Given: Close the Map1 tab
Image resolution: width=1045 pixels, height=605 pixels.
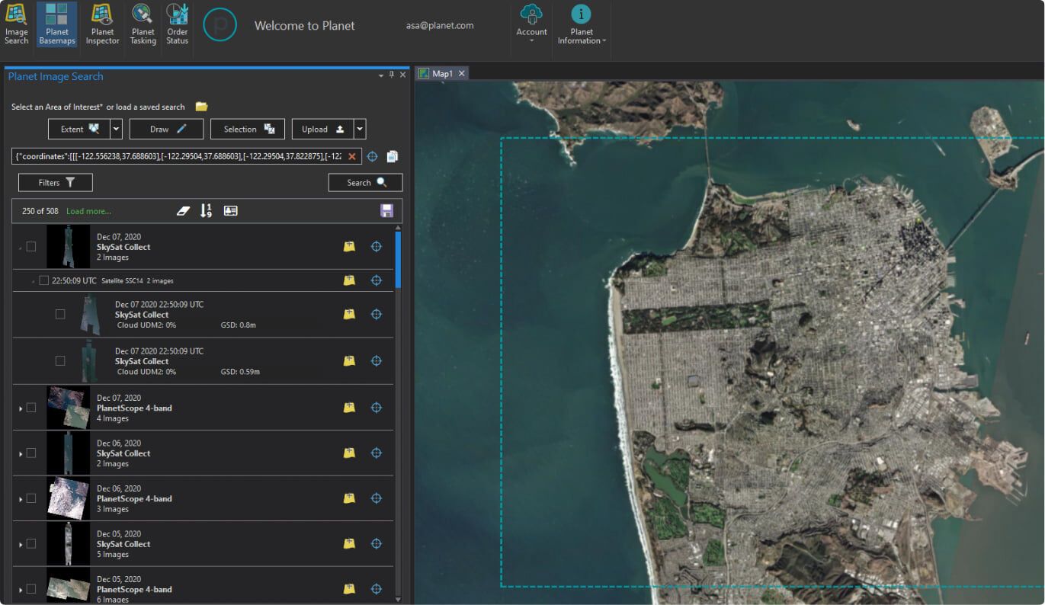Looking at the screenshot, I should 461,73.
